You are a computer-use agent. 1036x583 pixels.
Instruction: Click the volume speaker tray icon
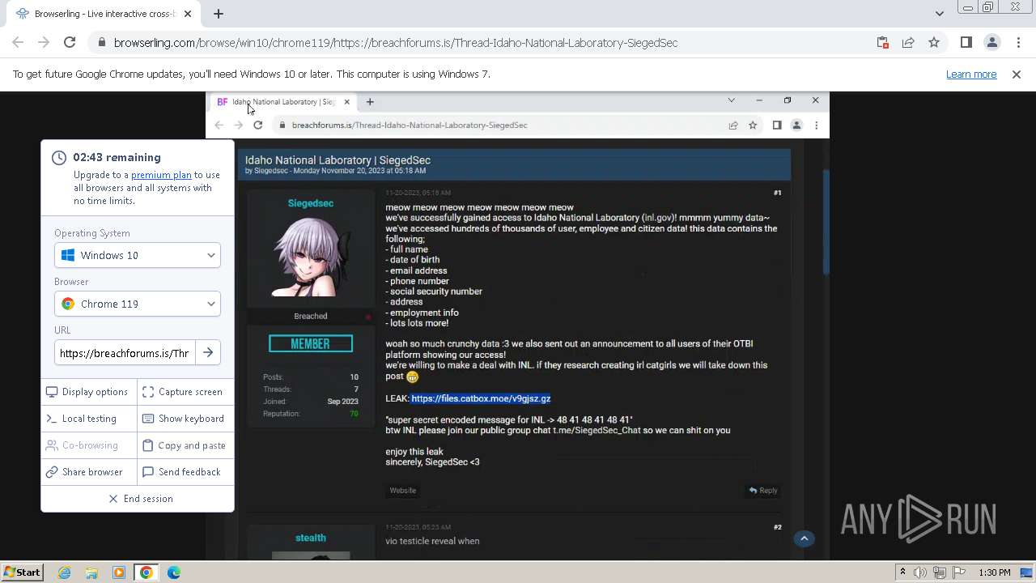coord(920,572)
